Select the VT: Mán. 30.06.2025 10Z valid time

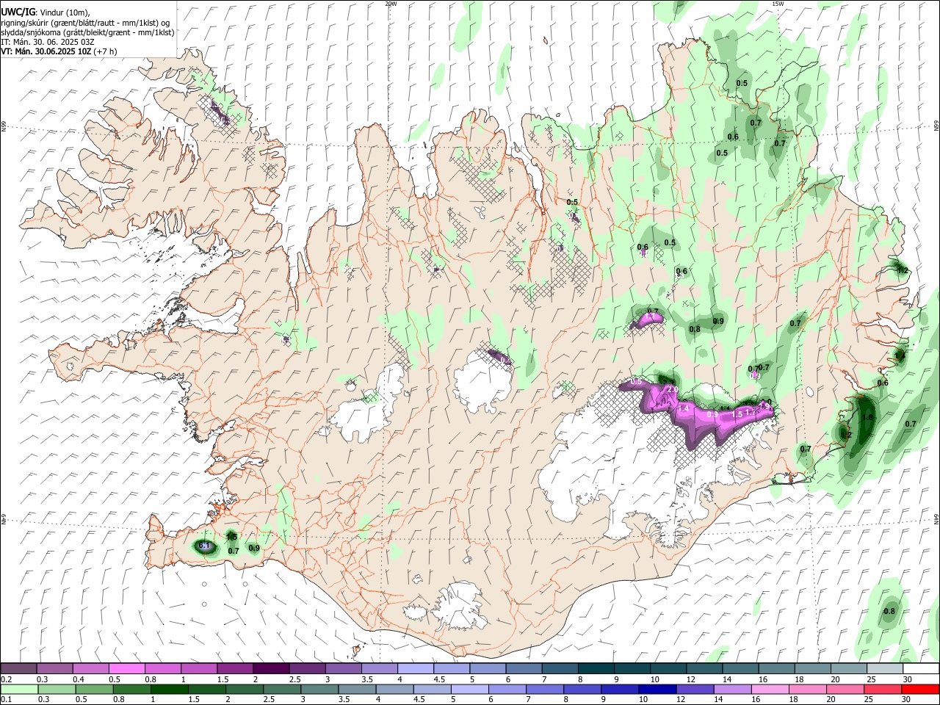59,51
